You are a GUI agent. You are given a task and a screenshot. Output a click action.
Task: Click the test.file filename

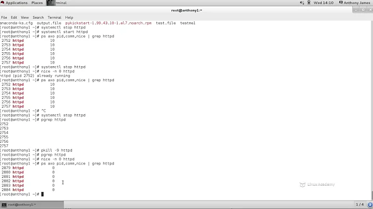coord(166,23)
